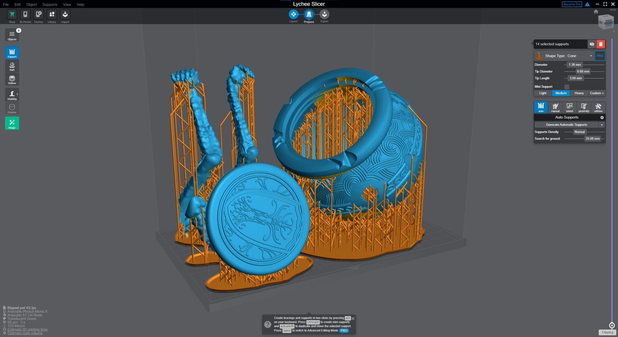Viewport: 618px width, 337px height.
Task: Open the Generate Automatic Supports dropdown arrow
Action: point(602,125)
